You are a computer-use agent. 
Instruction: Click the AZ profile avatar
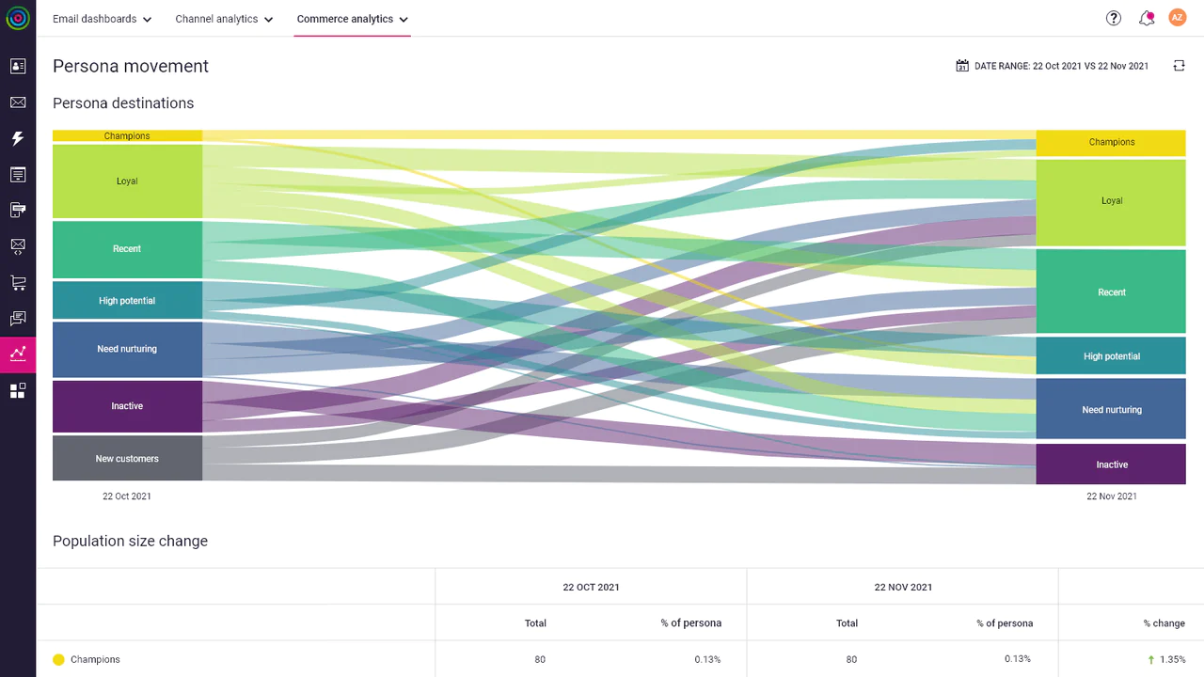click(x=1177, y=17)
